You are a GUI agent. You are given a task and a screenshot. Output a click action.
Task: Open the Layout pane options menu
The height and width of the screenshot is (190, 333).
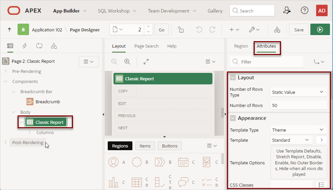(x=210, y=61)
